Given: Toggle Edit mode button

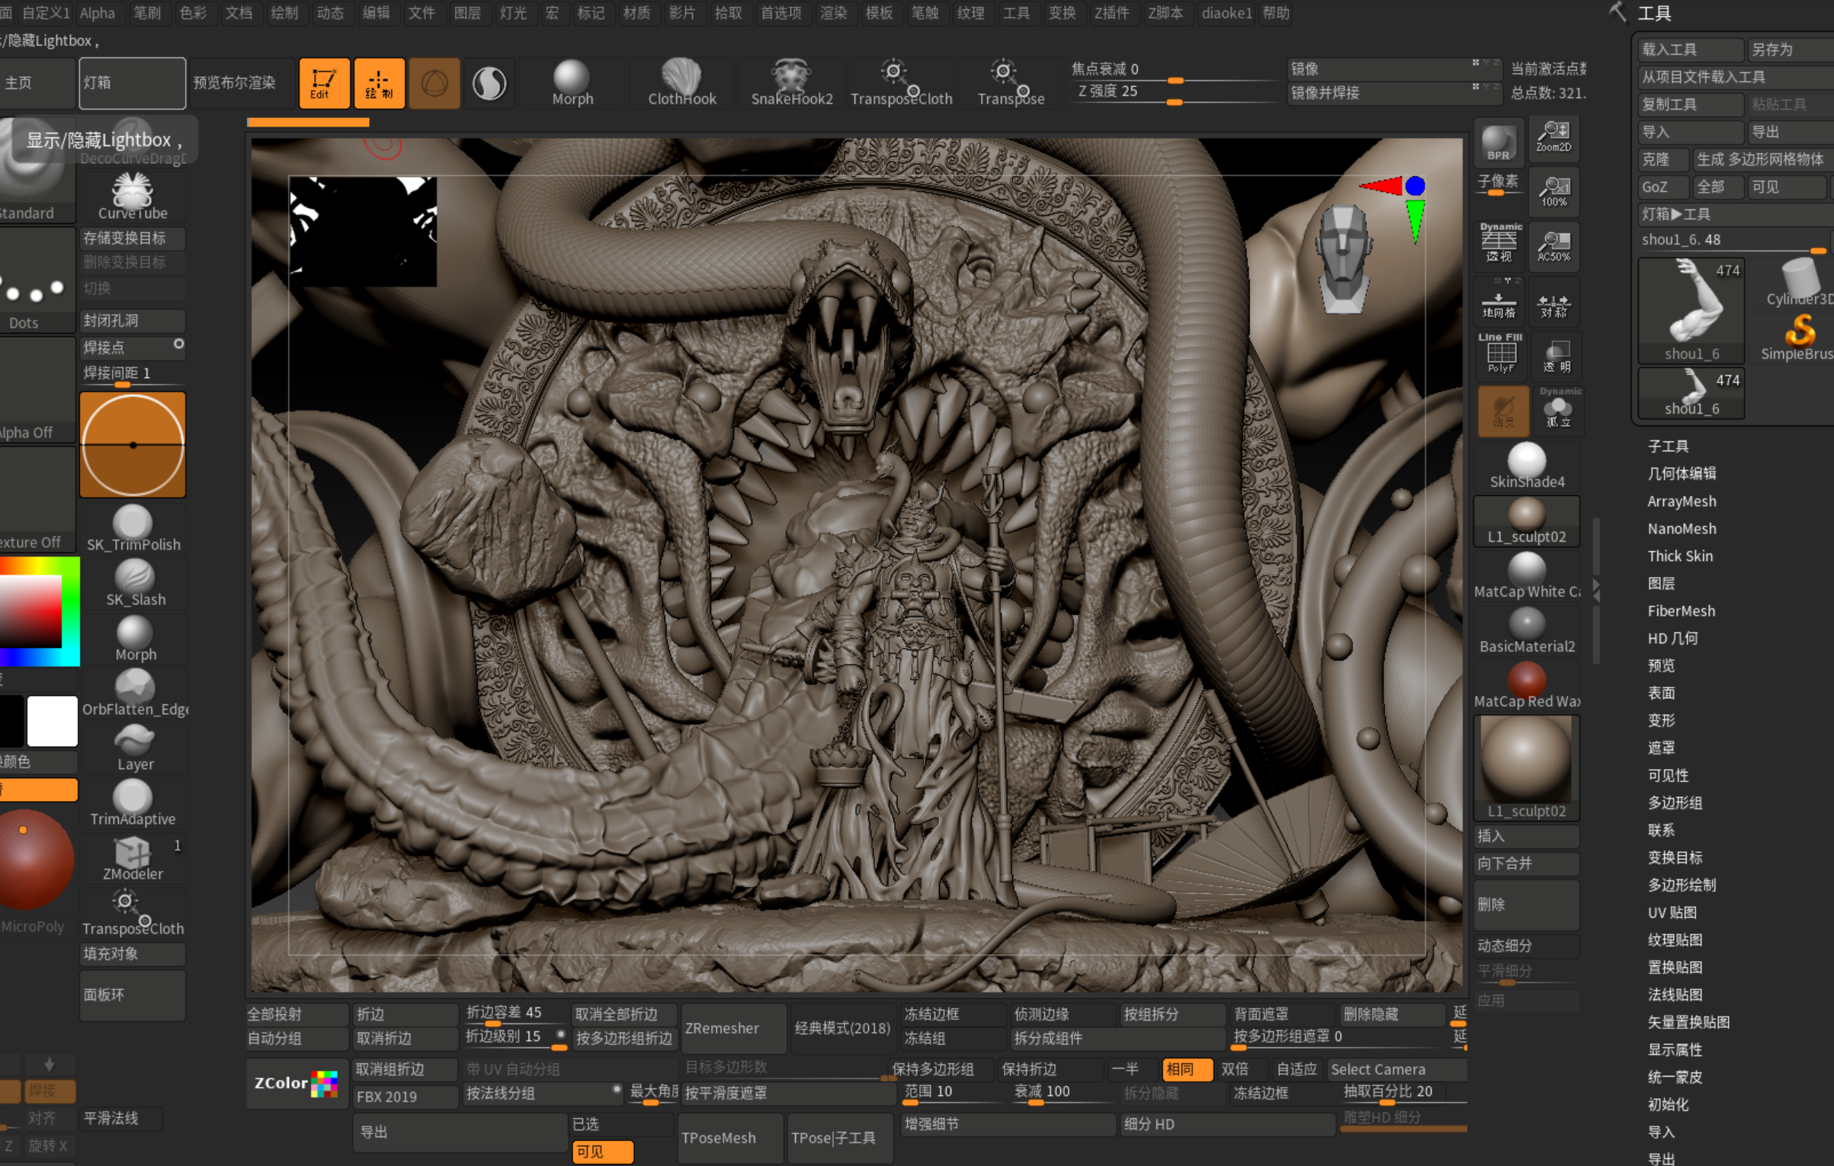Looking at the screenshot, I should point(324,83).
